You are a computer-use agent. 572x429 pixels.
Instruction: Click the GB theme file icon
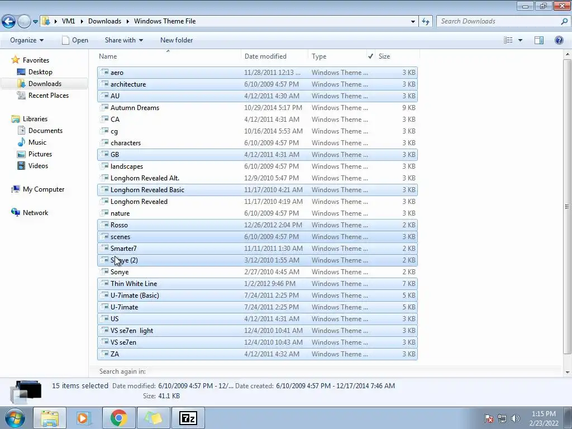[104, 154]
